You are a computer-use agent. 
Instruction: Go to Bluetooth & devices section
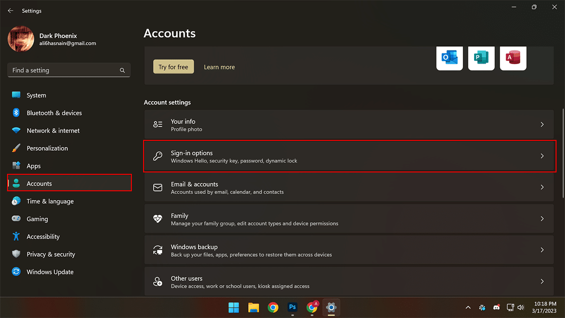tap(54, 113)
